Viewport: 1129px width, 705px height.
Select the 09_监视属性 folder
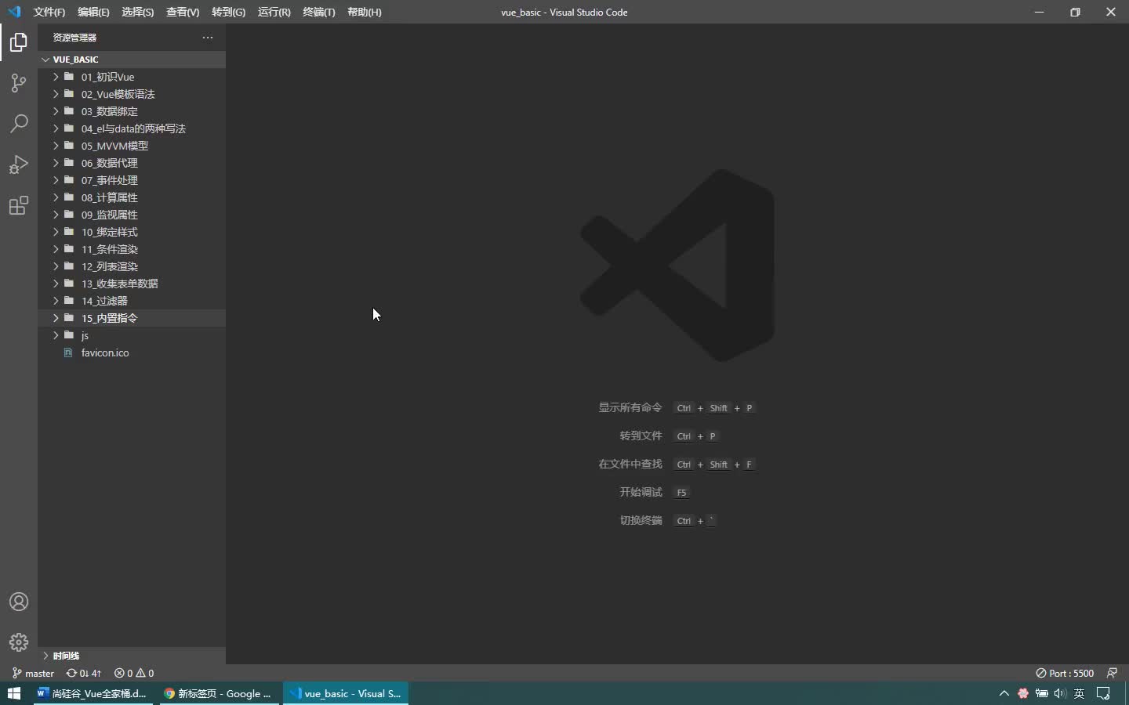[x=132, y=215]
